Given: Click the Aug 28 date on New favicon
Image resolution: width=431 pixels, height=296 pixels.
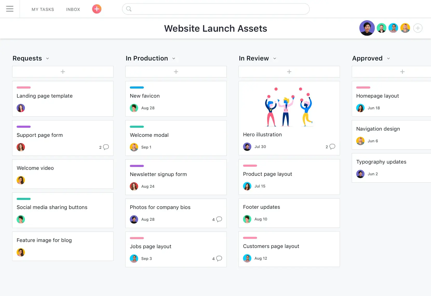Looking at the screenshot, I should click(x=148, y=108).
